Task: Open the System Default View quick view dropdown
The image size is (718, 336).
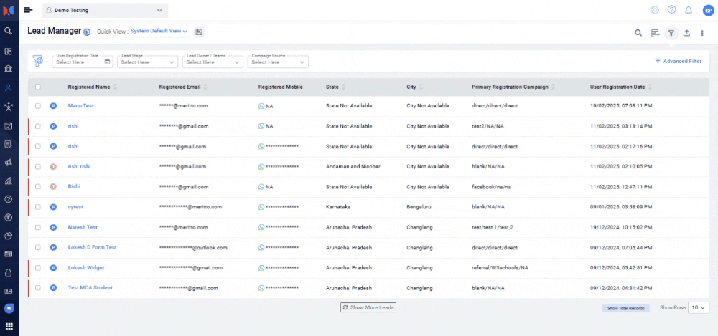Action: coord(159,32)
